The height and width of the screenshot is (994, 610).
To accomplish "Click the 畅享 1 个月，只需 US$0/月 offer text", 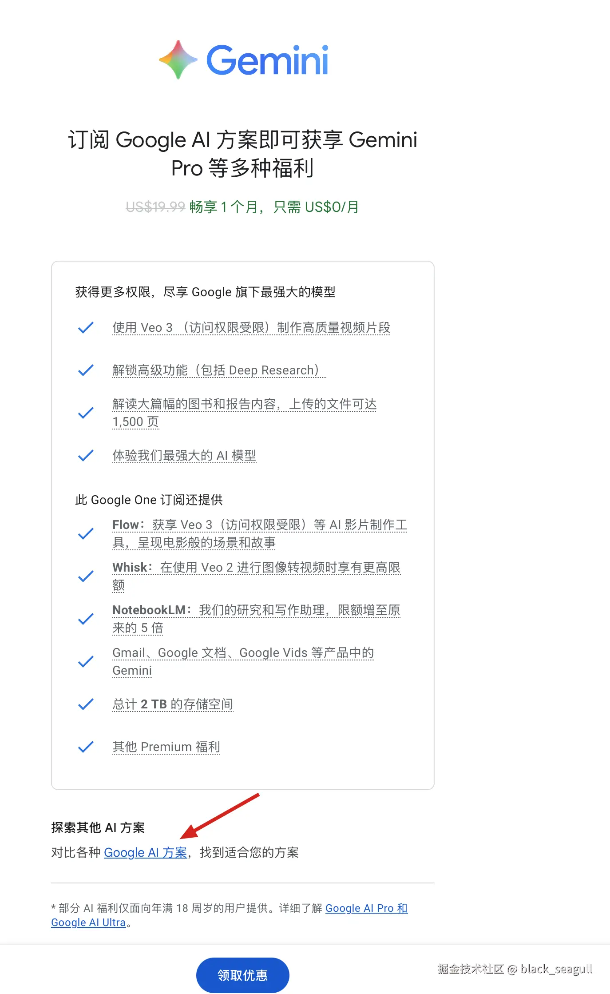I will pos(274,207).
